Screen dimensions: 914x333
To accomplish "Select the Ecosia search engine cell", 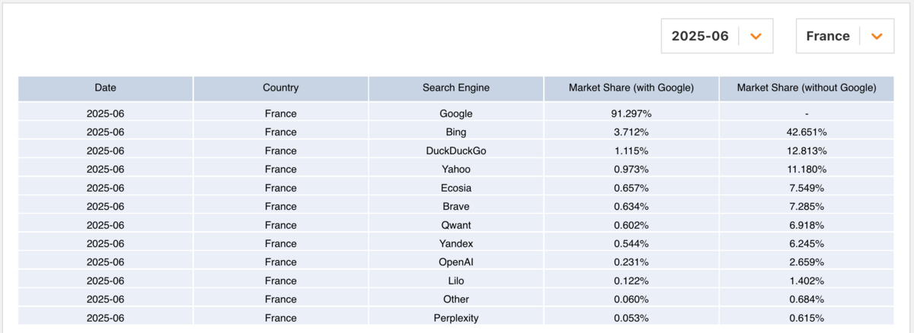I will click(x=456, y=188).
